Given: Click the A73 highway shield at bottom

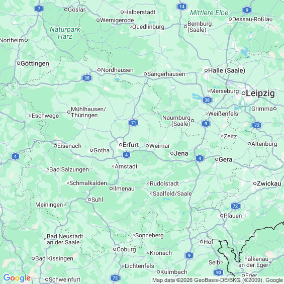Looking at the screenshot, I should coord(115,278).
